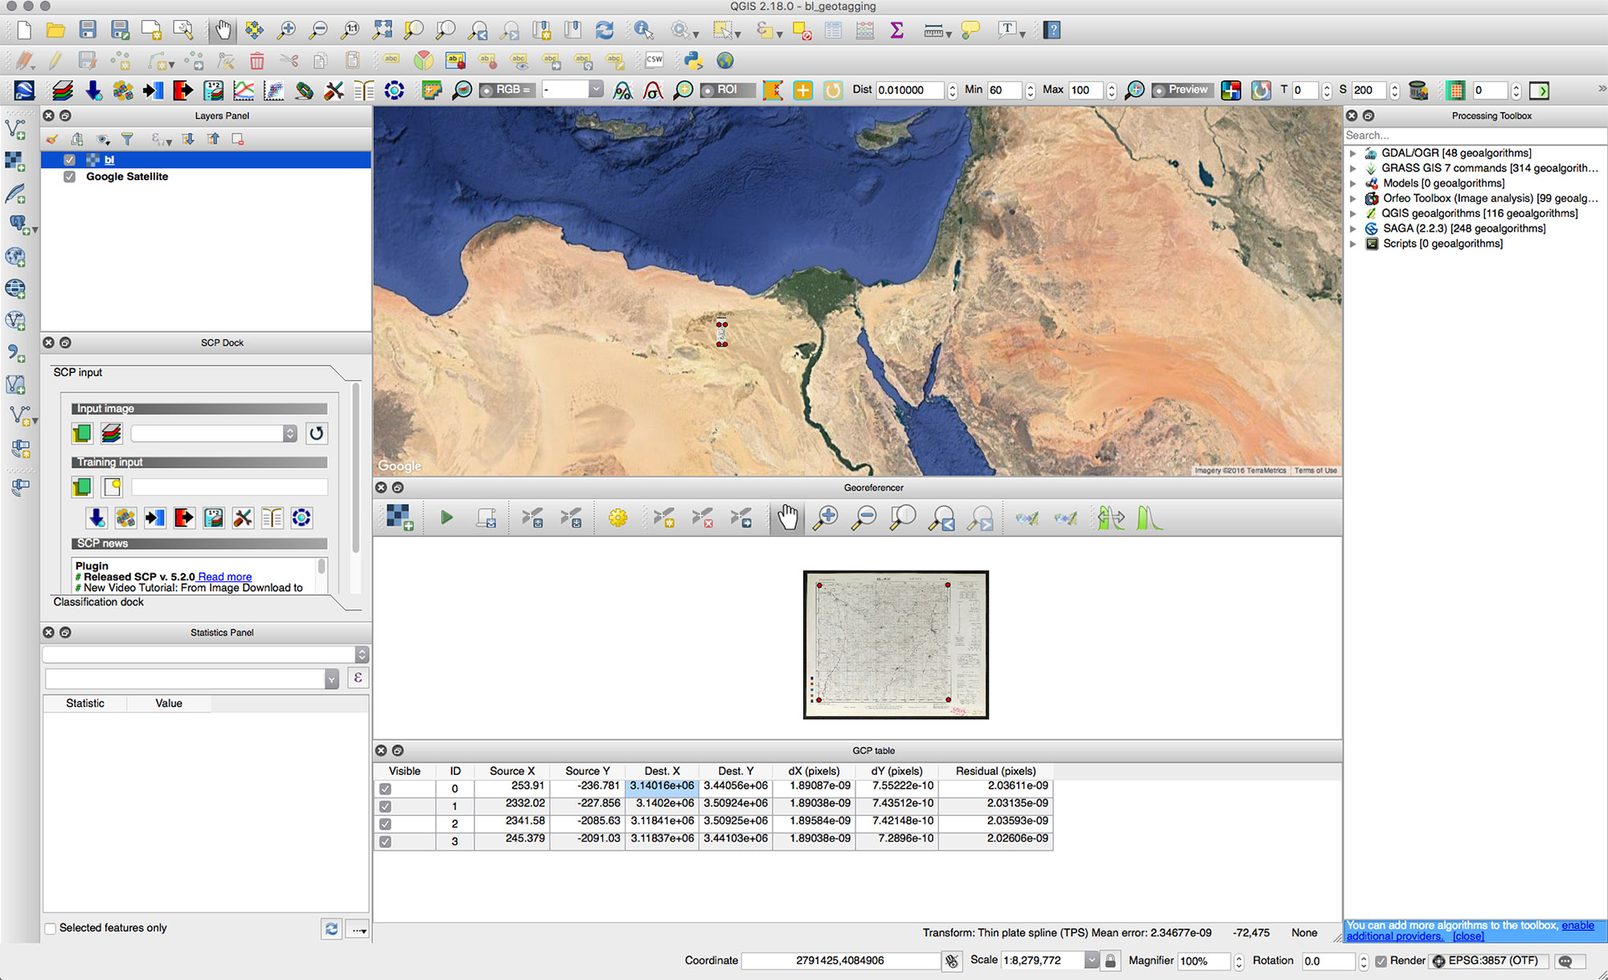Drag the Statistics Panel scrollbar
Viewport: 1608px width, 980px height.
coord(362,654)
